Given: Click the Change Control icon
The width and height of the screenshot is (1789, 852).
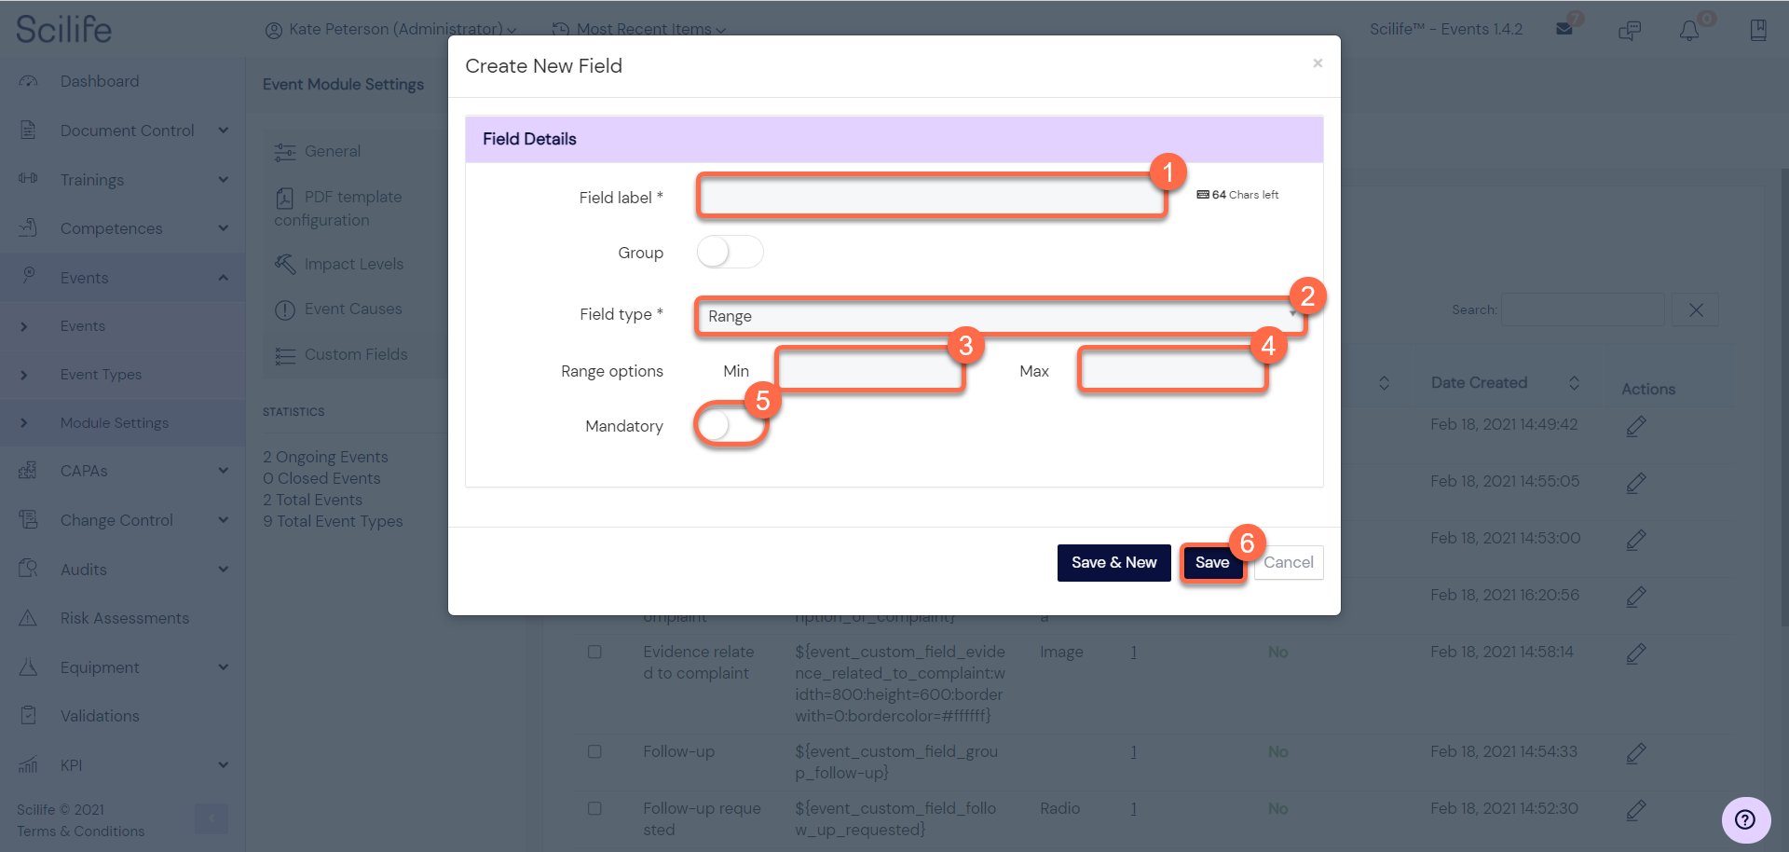Looking at the screenshot, I should click(29, 519).
